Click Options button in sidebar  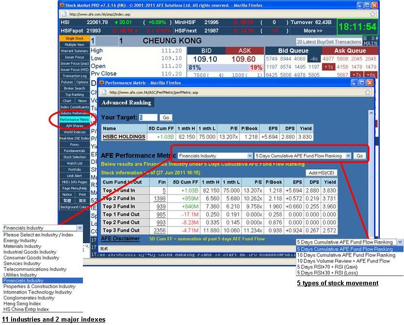point(82,82)
